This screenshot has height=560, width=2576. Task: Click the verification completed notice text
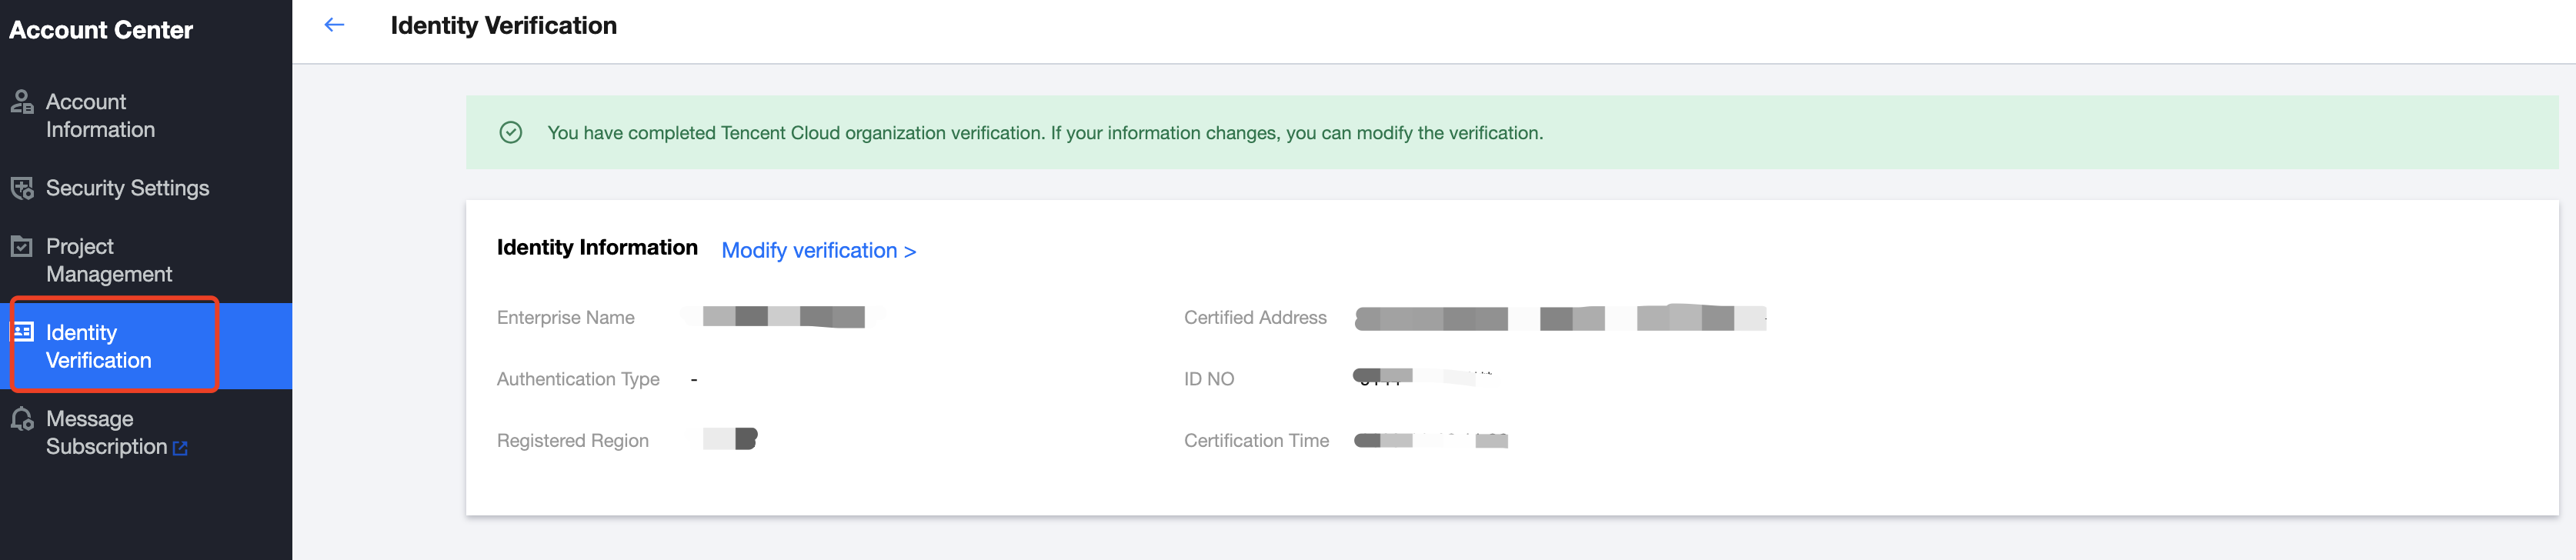click(x=1044, y=133)
